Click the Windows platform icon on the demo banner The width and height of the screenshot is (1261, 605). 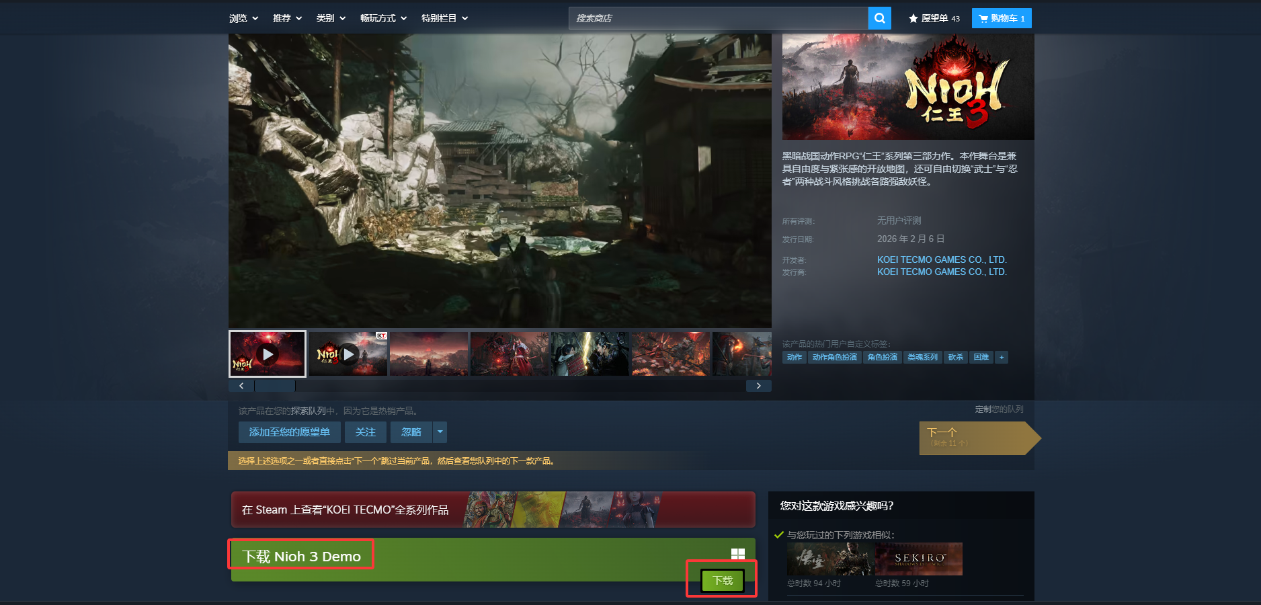click(737, 554)
